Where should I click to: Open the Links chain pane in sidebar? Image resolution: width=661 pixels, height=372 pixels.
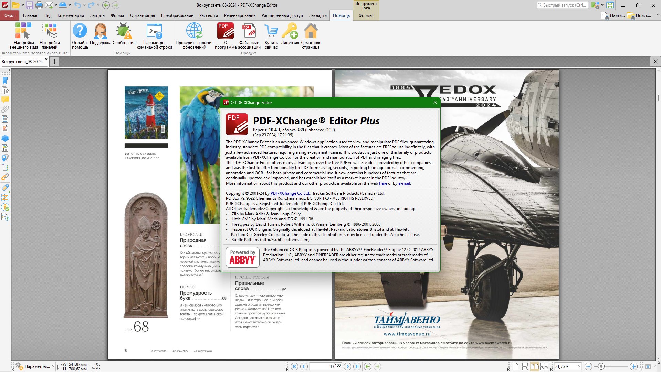(x=5, y=177)
